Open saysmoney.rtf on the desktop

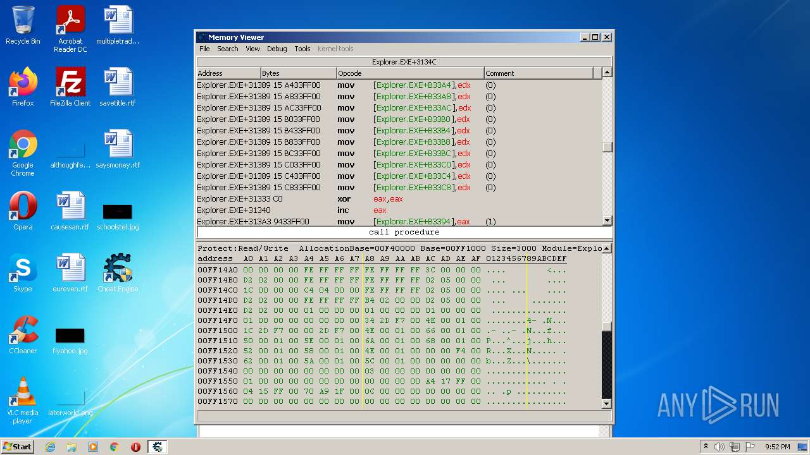point(118,149)
